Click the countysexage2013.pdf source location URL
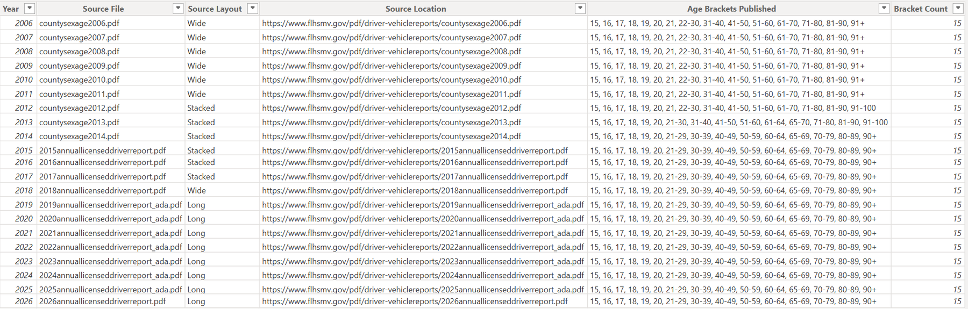The image size is (968, 309). [392, 123]
